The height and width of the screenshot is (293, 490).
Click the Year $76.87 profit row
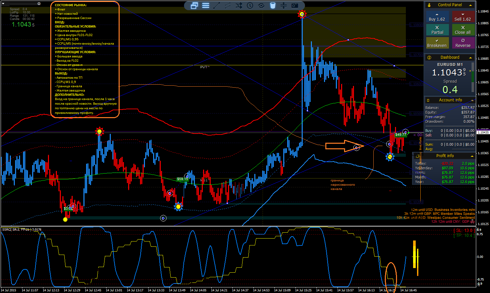click(x=445, y=182)
